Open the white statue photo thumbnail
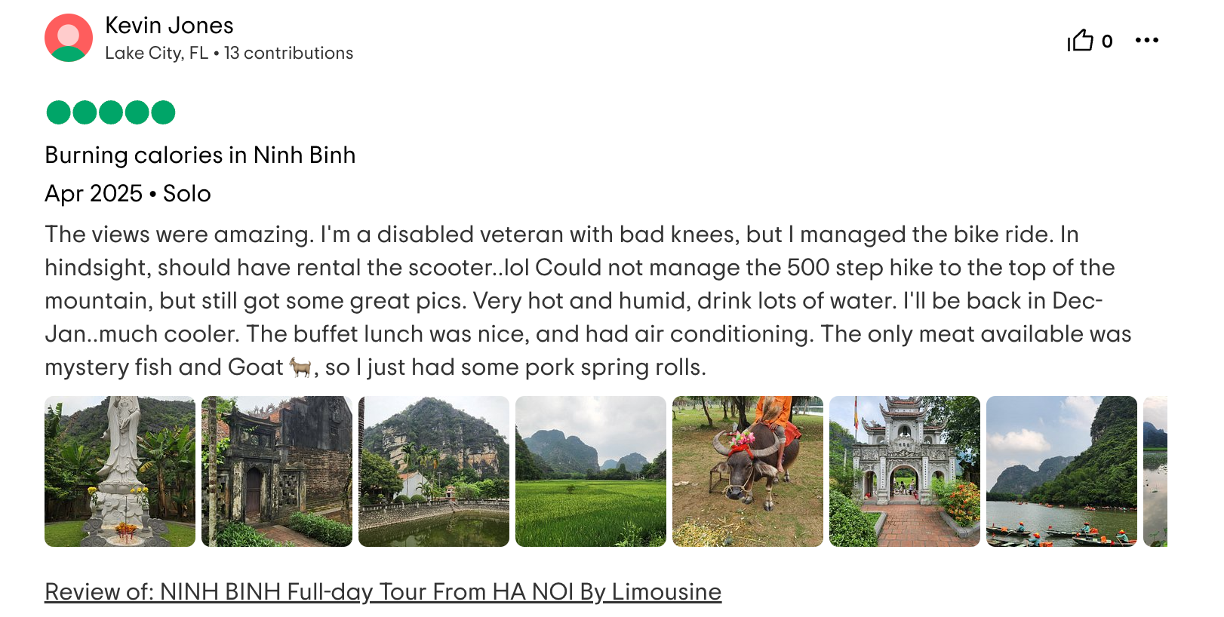Screen dimensions: 1224x617 point(120,471)
